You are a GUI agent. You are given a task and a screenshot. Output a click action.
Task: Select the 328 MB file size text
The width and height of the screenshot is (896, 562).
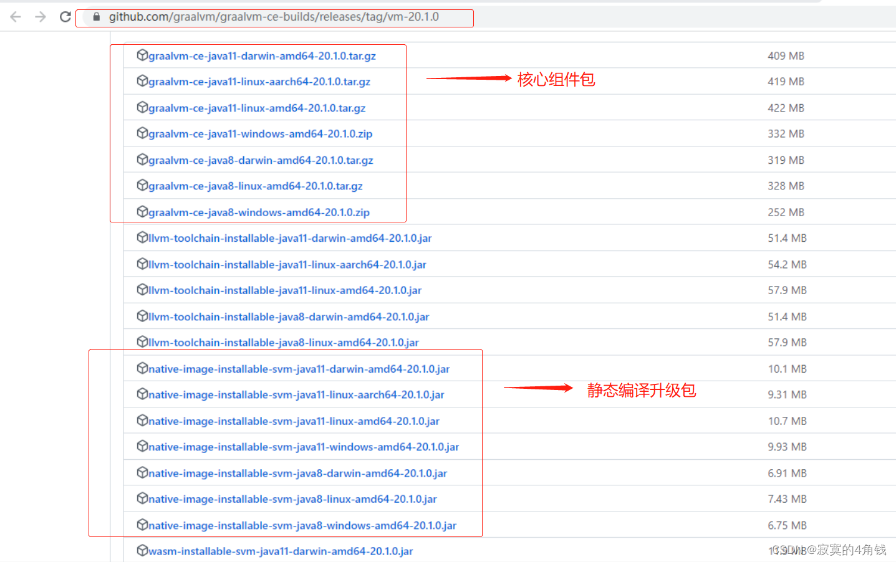click(x=786, y=186)
